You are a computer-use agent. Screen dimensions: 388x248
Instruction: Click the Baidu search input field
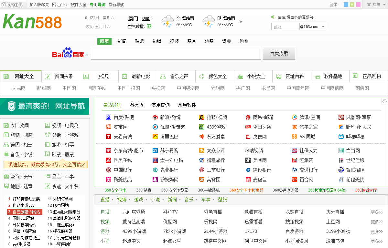(x=176, y=53)
